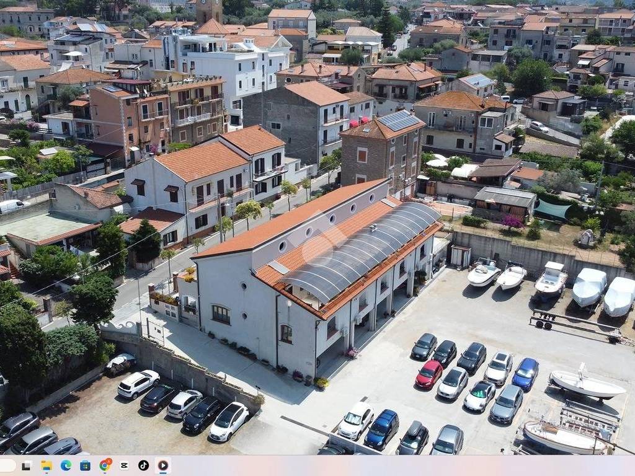Click the white search pill on the taskbar
This screenshot has width=635, height=476.
point(7,465)
